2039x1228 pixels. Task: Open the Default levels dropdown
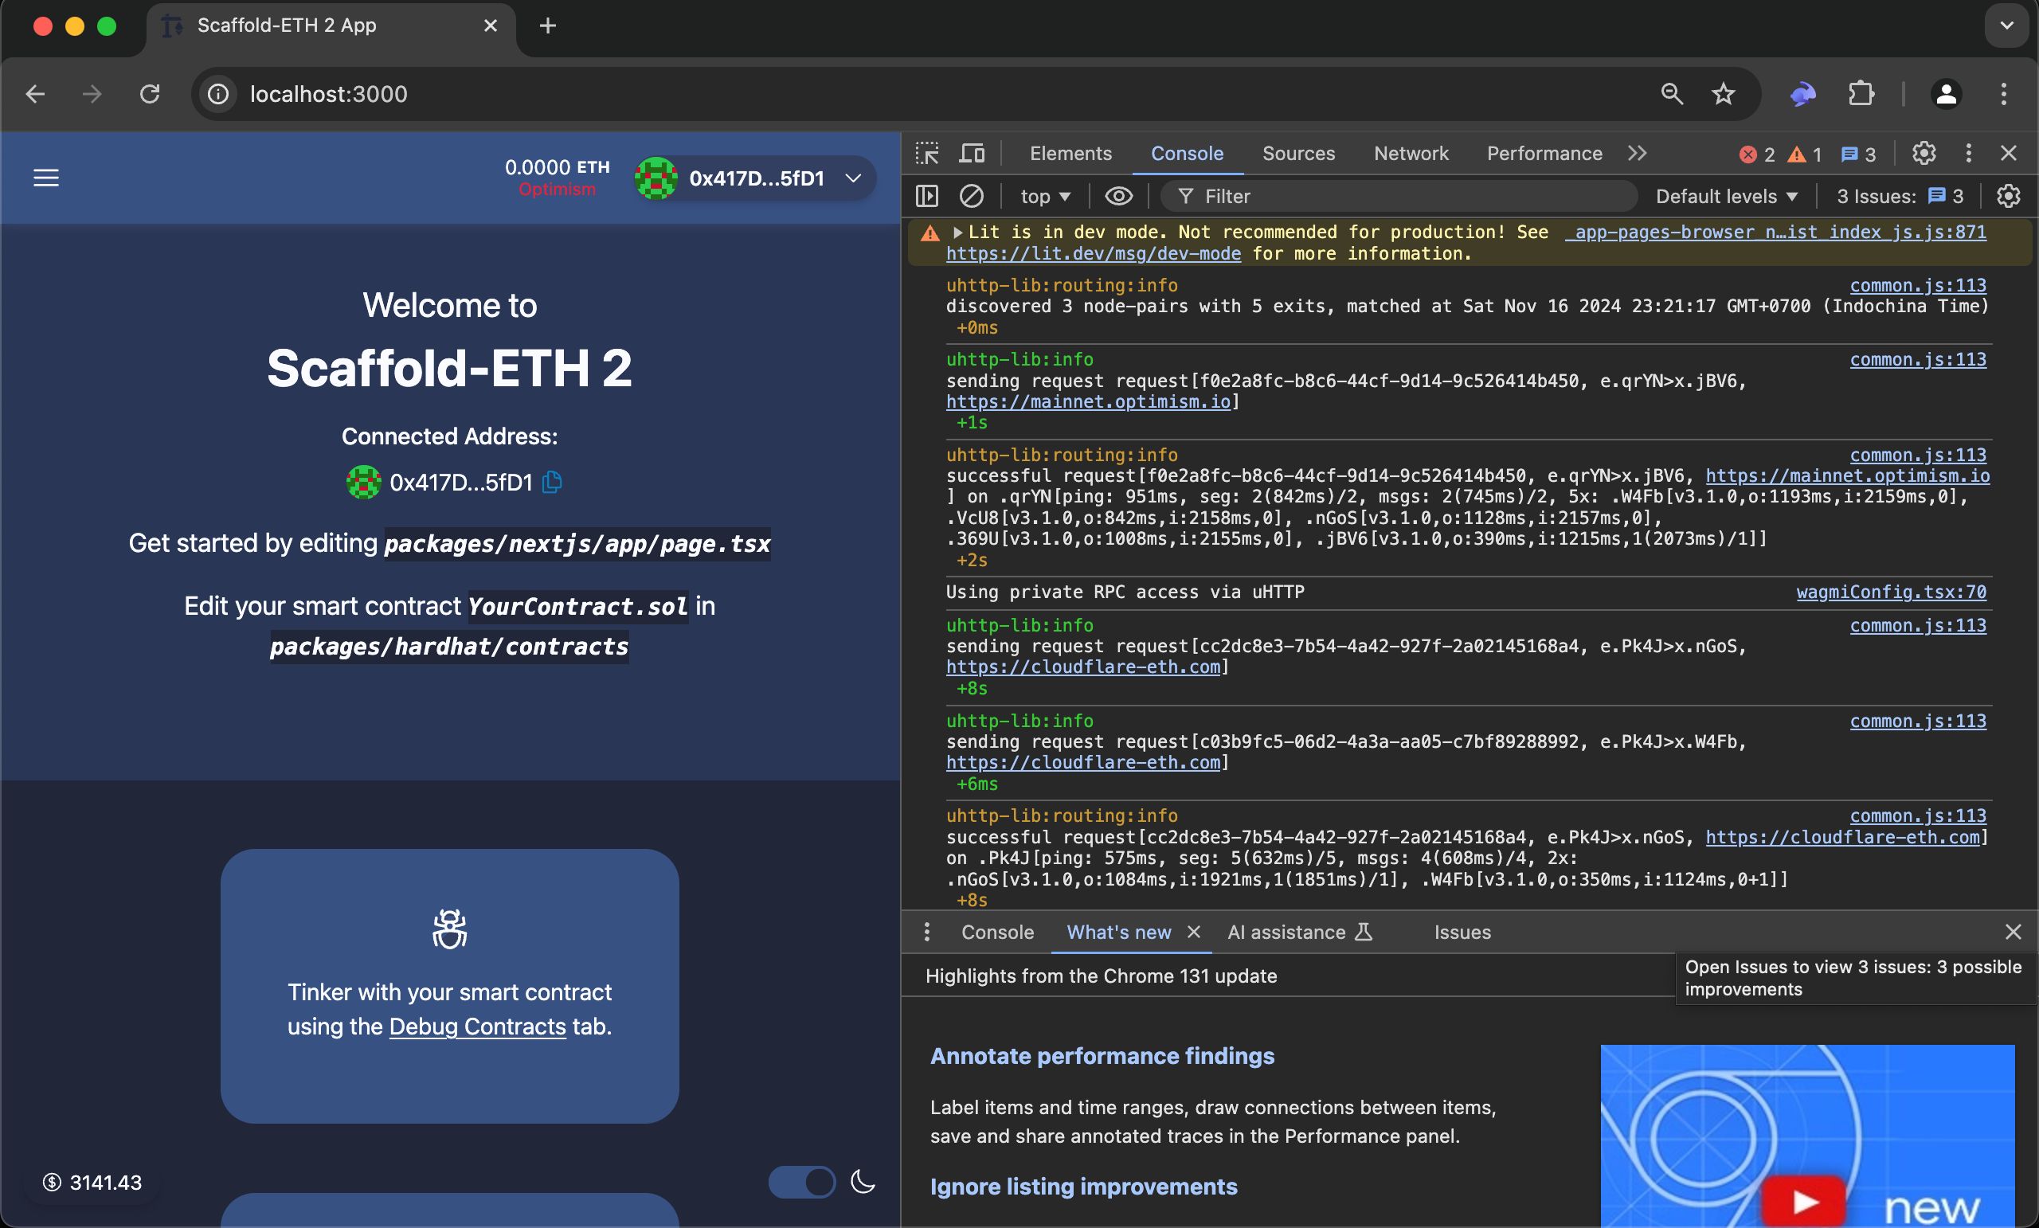[1726, 196]
